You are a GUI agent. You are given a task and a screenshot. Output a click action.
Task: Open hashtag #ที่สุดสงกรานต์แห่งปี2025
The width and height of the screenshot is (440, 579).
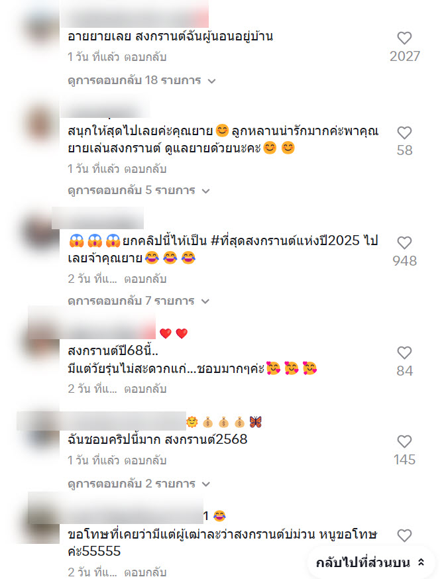coord(285,241)
